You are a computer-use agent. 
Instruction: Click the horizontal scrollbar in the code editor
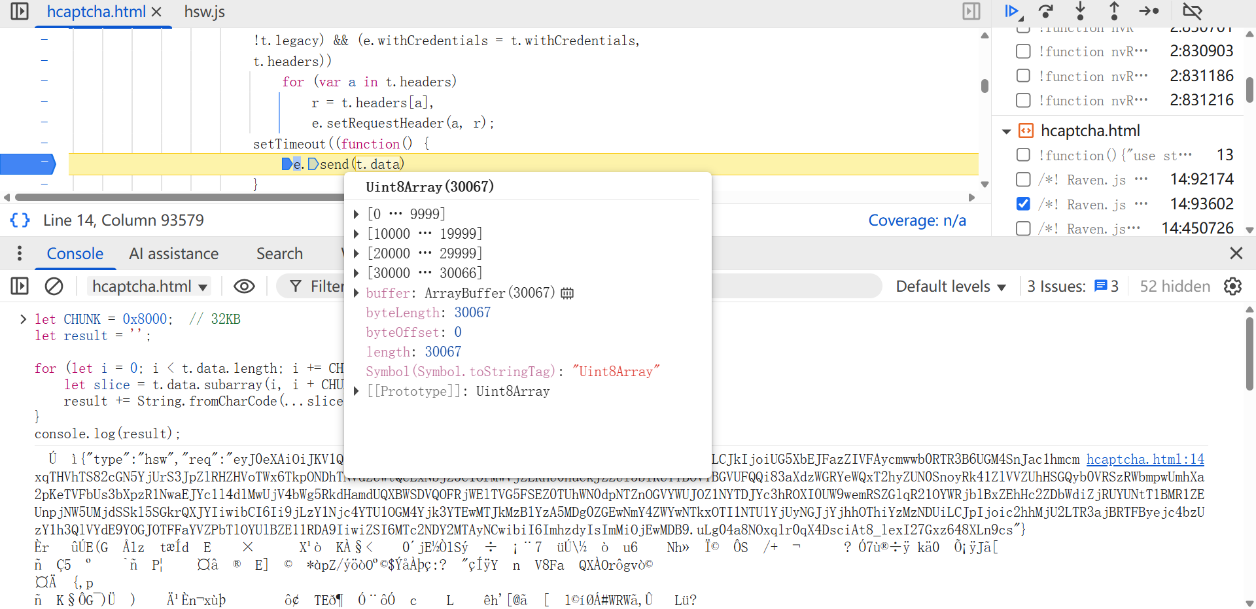pyautogui.click(x=177, y=197)
